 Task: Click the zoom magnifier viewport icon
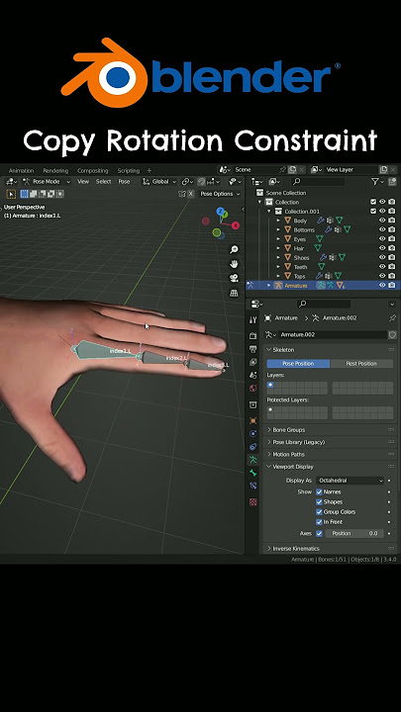click(234, 250)
